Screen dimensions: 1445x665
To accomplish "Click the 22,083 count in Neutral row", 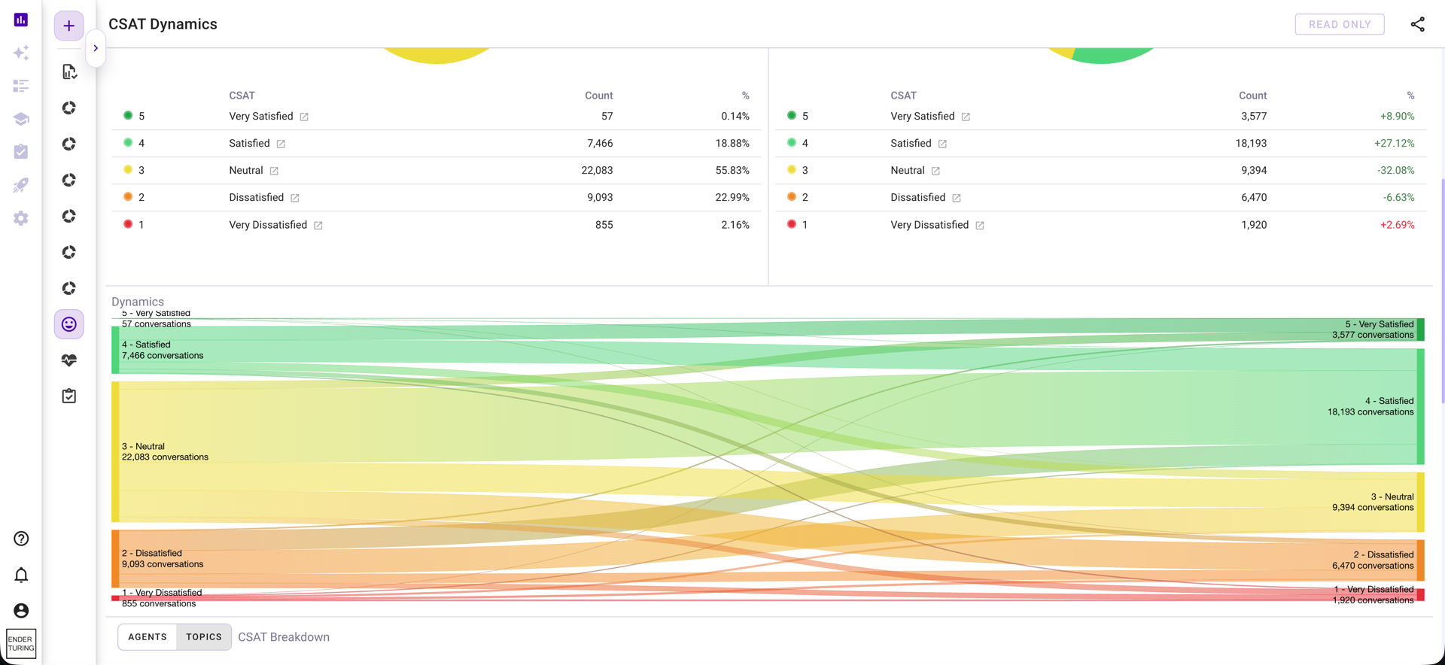I will (x=597, y=171).
